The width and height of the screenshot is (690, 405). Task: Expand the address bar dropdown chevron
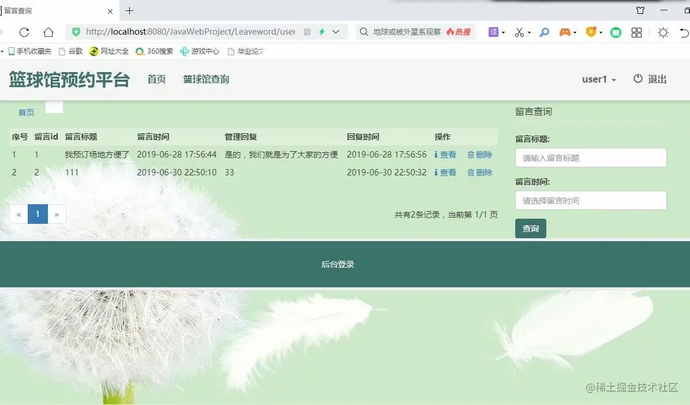coord(336,32)
